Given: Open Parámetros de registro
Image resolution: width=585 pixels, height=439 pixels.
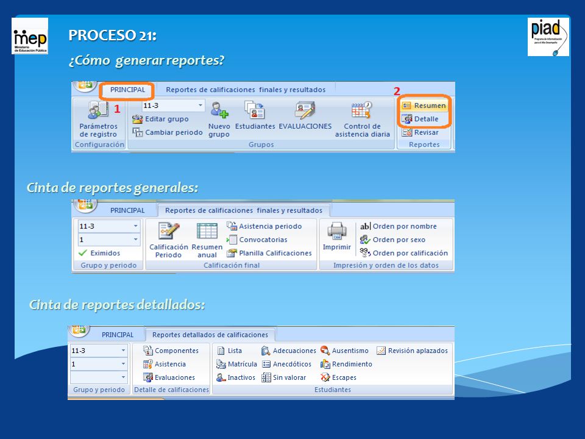Looking at the screenshot, I should [x=98, y=120].
